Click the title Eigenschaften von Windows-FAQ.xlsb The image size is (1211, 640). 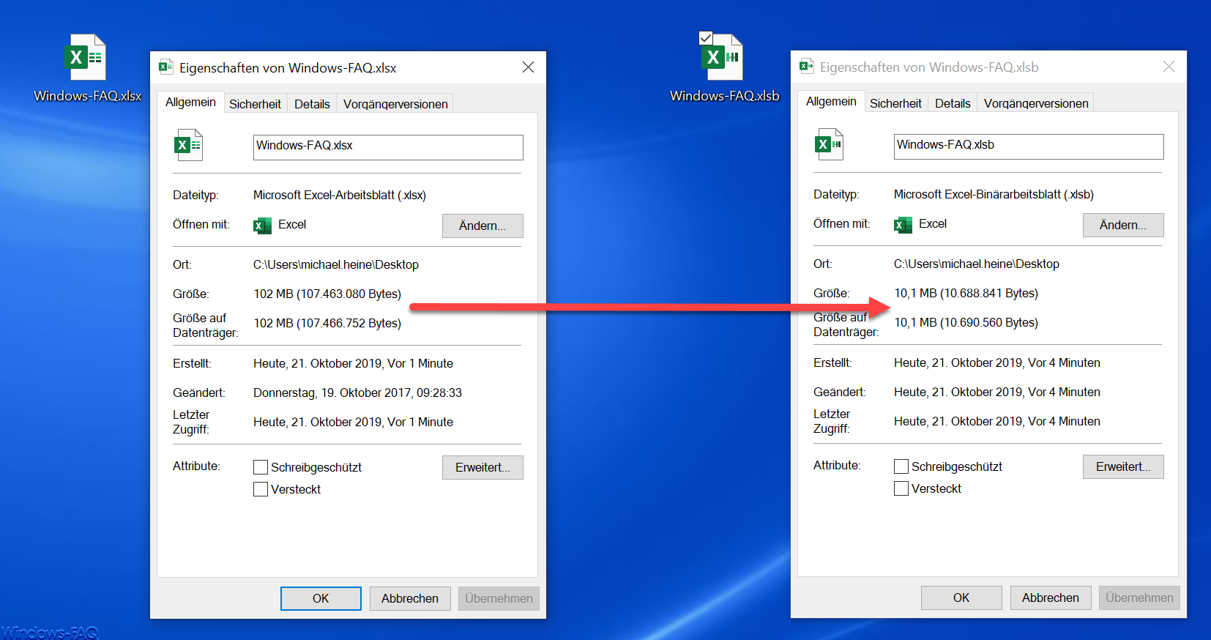(x=929, y=67)
